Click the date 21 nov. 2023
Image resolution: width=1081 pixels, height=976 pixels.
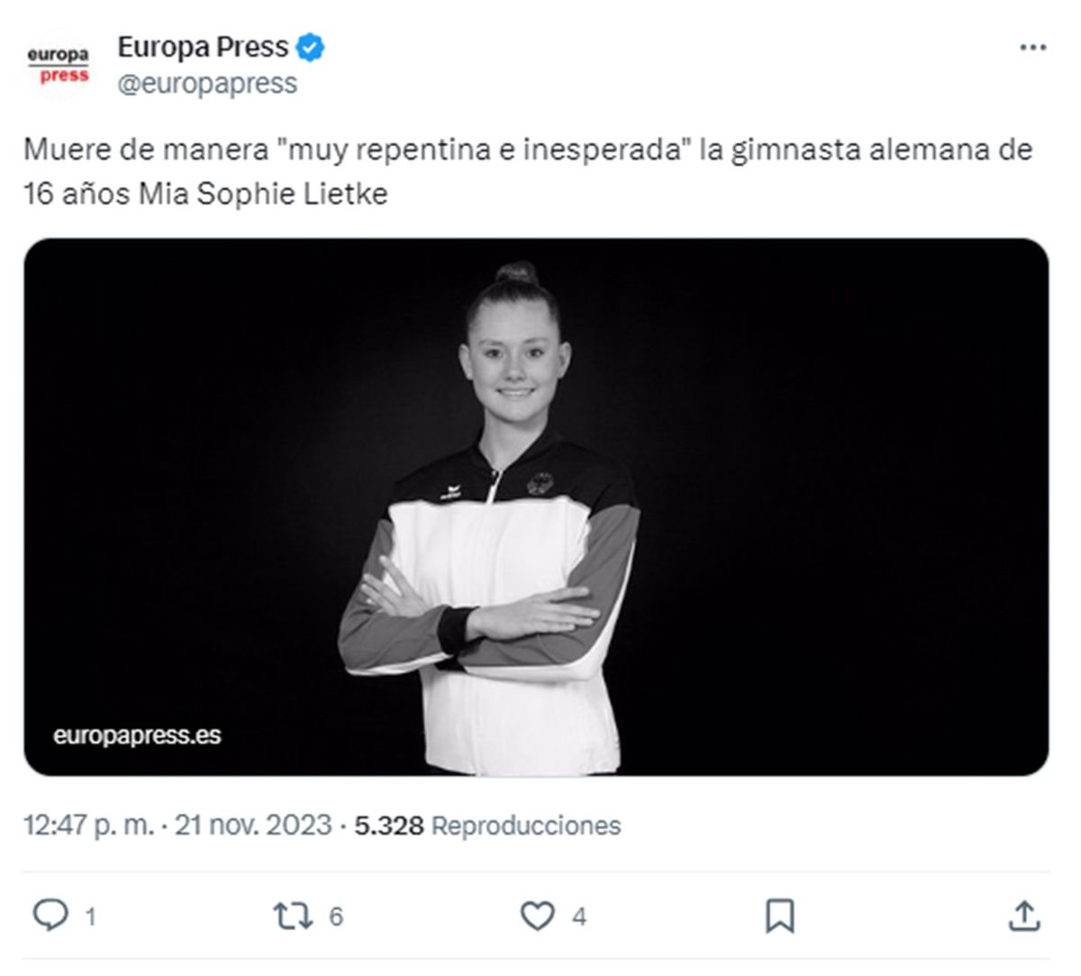pos(253,825)
